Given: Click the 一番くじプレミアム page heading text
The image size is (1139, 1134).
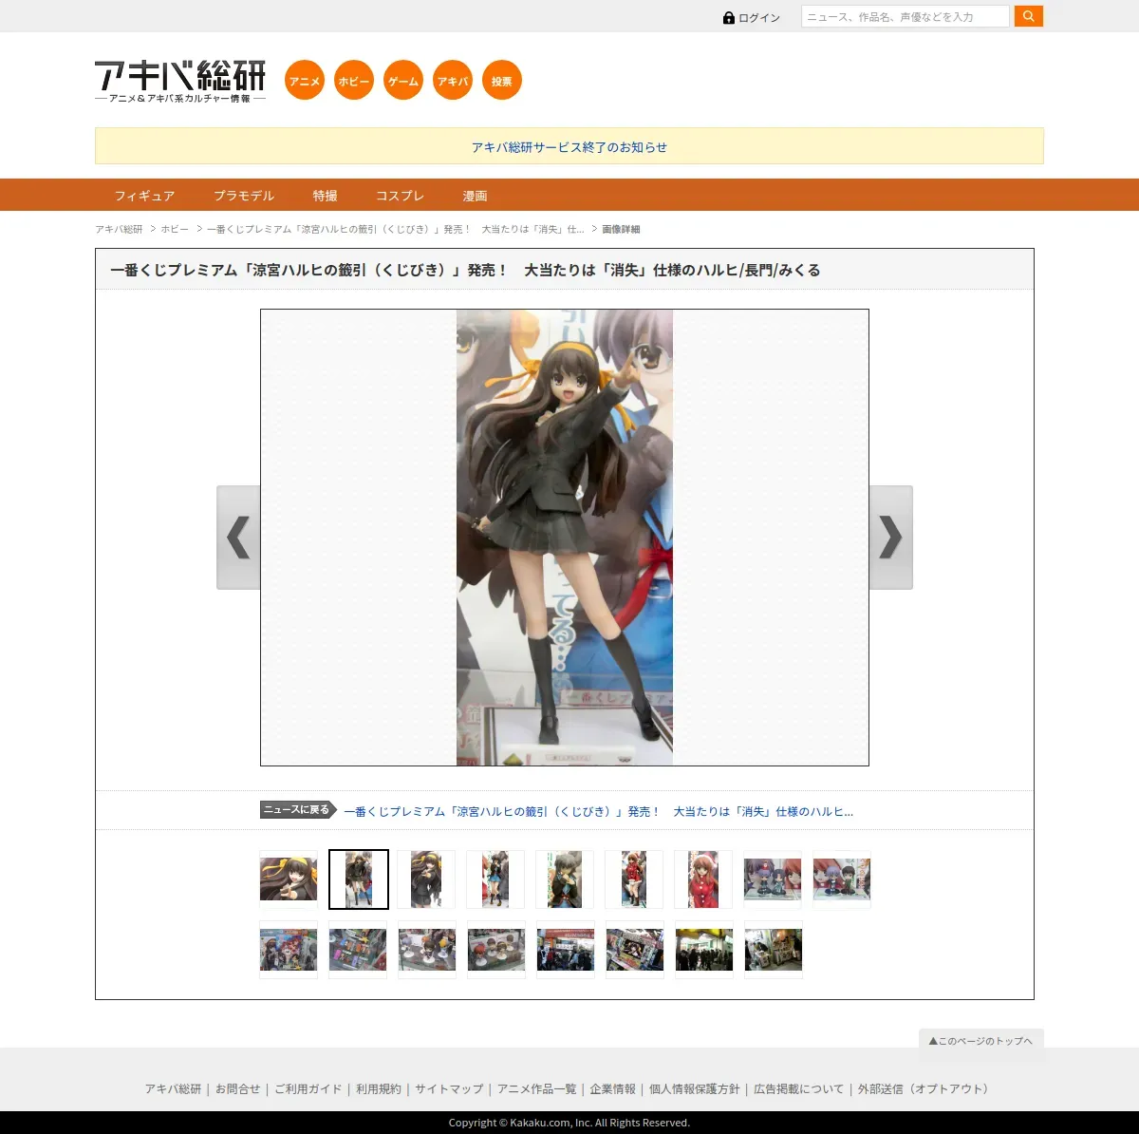Looking at the screenshot, I should pyautogui.click(x=465, y=270).
